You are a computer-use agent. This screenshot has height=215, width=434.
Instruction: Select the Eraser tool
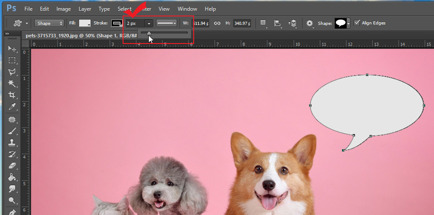(12, 166)
